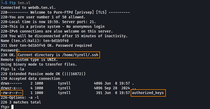The height and width of the screenshot is (109, 210).
Task: Click the "150 Accepted data connection" line
Action: click(31, 78)
